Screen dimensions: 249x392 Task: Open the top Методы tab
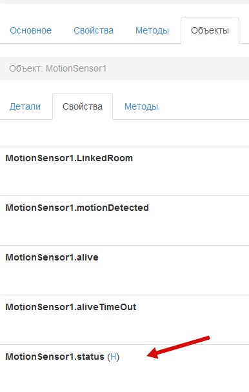tap(152, 30)
